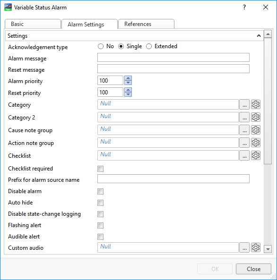
Task: Click the Reset priority value field
Action: coord(110,92)
